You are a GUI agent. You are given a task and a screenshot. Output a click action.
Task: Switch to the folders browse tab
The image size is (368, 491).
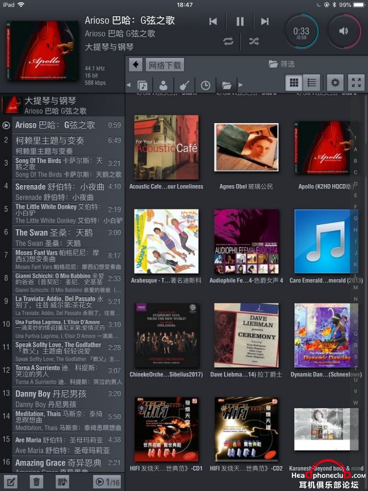pos(227,85)
